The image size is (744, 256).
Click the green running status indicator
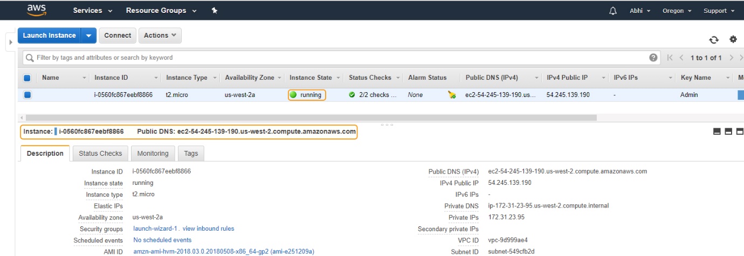click(x=293, y=95)
